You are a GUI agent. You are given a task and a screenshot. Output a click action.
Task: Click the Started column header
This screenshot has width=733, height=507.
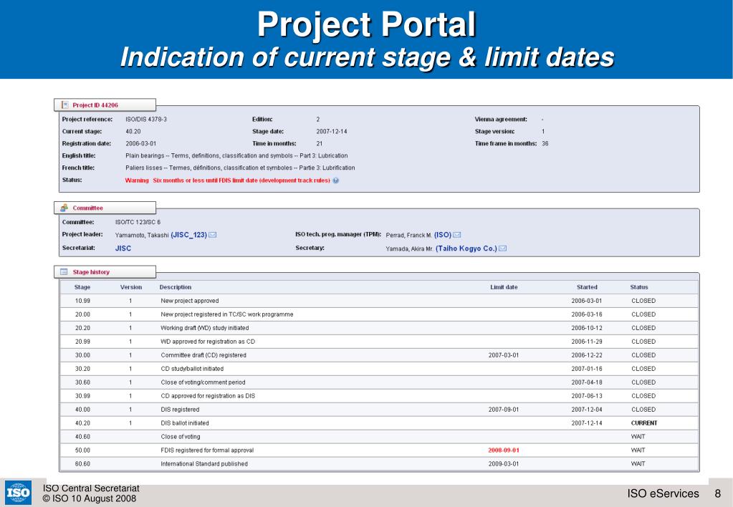[x=587, y=287]
